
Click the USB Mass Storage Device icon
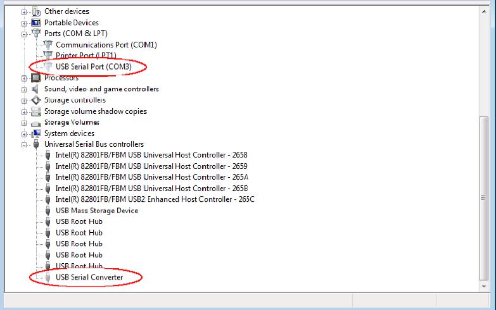[48, 211]
